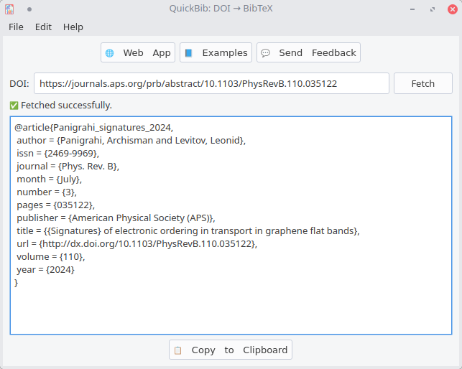Close the QuickBib window
Viewport: 462px width, 369px height.
452,9
